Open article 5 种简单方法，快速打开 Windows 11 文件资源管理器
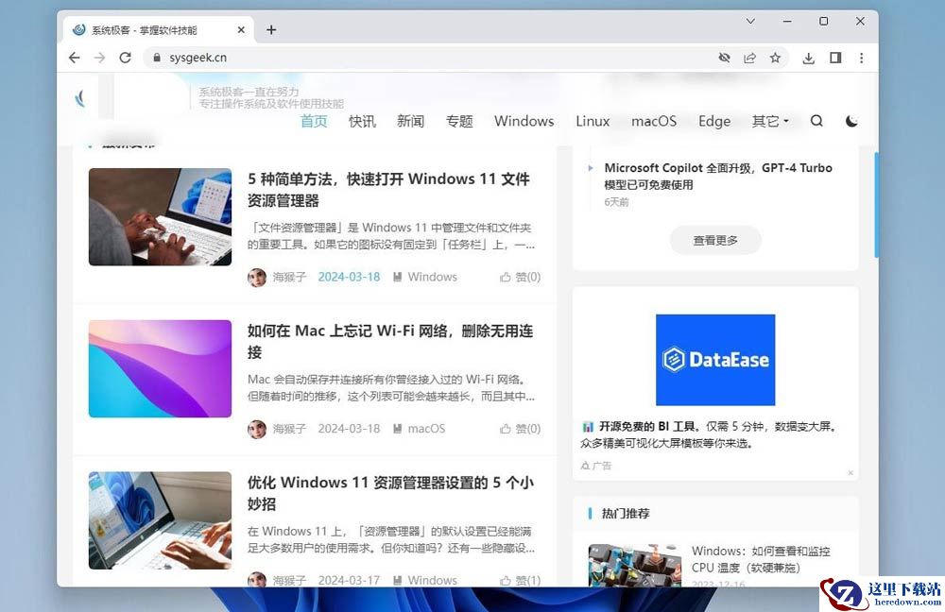This screenshot has height=612, width=945. coord(388,190)
